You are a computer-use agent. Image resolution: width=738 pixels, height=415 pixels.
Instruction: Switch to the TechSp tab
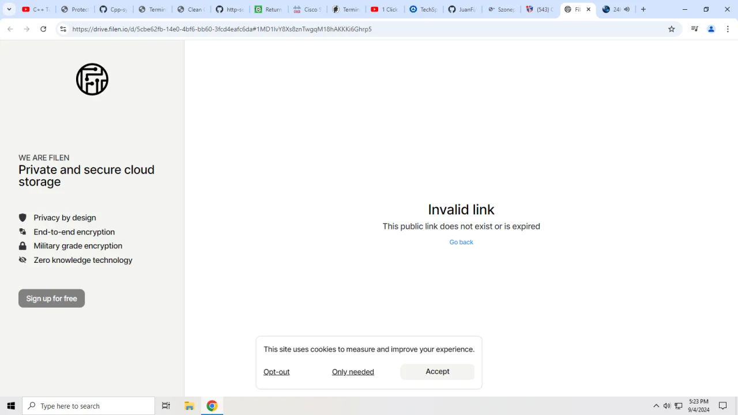coord(424,9)
